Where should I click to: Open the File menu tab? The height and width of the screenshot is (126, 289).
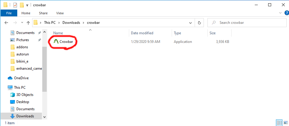pyautogui.click(x=9, y=13)
